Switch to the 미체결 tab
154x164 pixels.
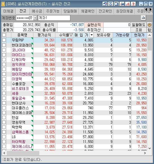[x=8, y=11]
